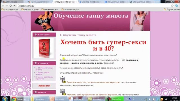The height and width of the screenshot is (101, 180).
Task: Click the Oops sign icon above treadmill line
Action: [63, 92]
